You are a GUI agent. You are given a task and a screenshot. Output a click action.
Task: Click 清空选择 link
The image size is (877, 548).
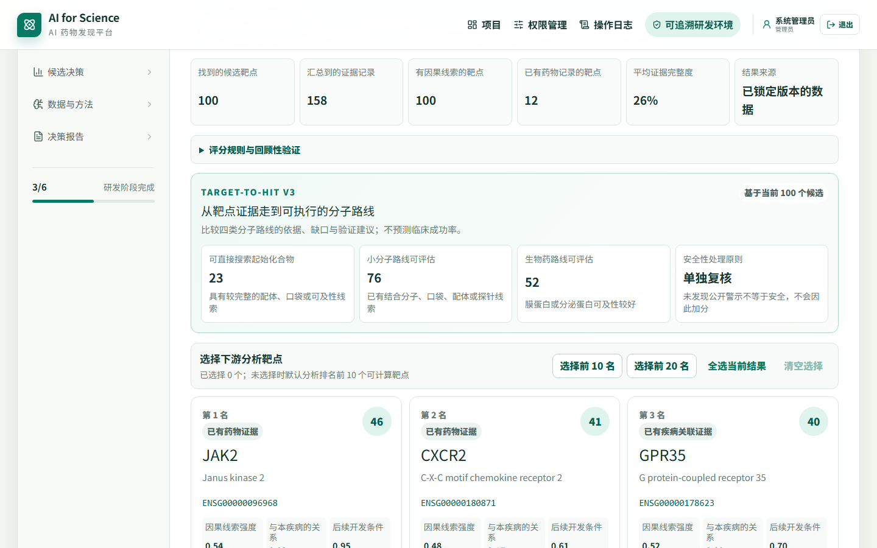coord(803,366)
